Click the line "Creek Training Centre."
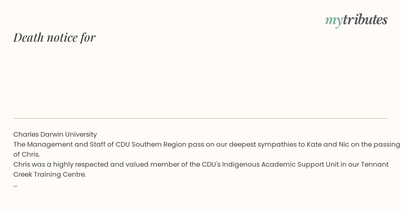Screen dimensions: 401x210 (x=50, y=174)
